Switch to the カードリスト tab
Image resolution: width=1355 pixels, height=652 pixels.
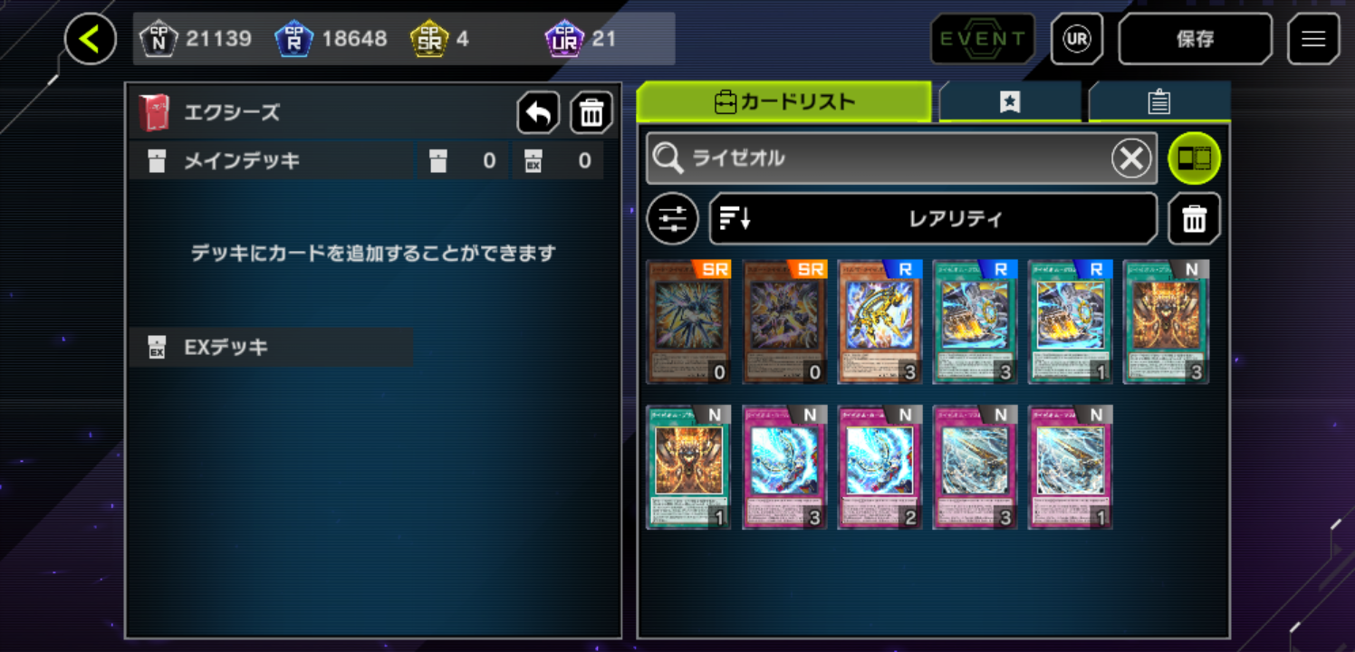(x=784, y=101)
